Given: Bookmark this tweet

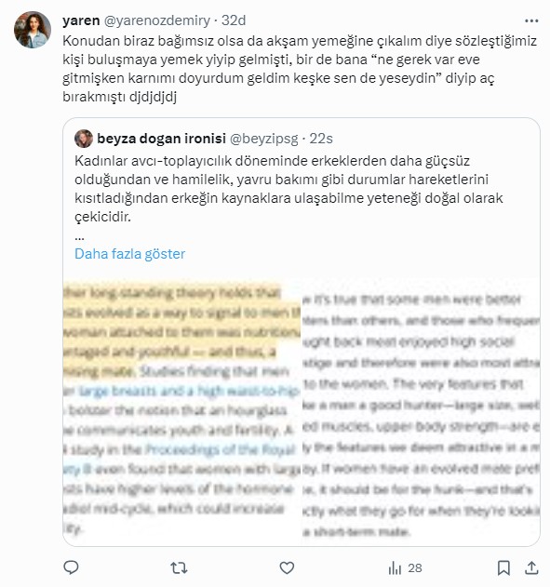Looking at the screenshot, I should (503, 567).
